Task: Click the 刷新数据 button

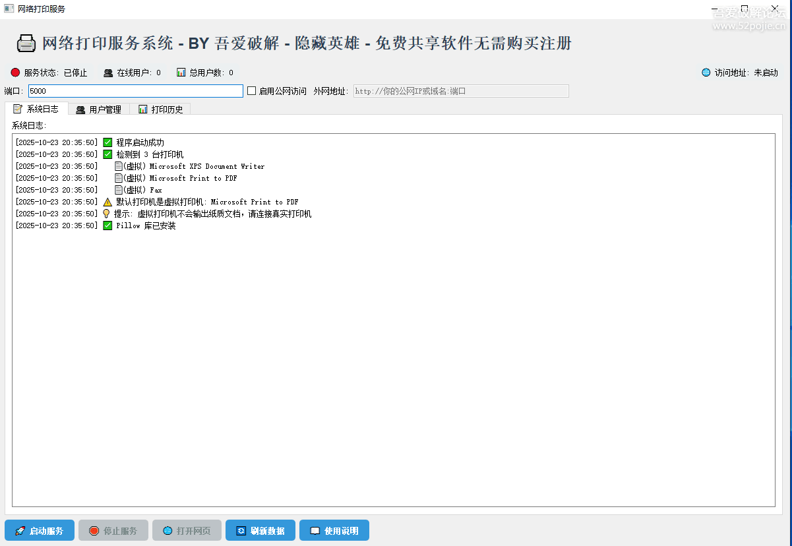Action: click(260, 530)
